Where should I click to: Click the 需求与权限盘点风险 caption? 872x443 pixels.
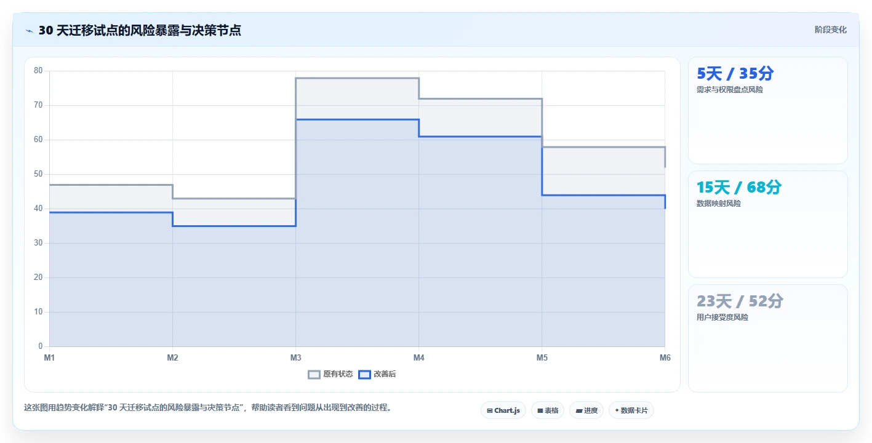(730, 90)
